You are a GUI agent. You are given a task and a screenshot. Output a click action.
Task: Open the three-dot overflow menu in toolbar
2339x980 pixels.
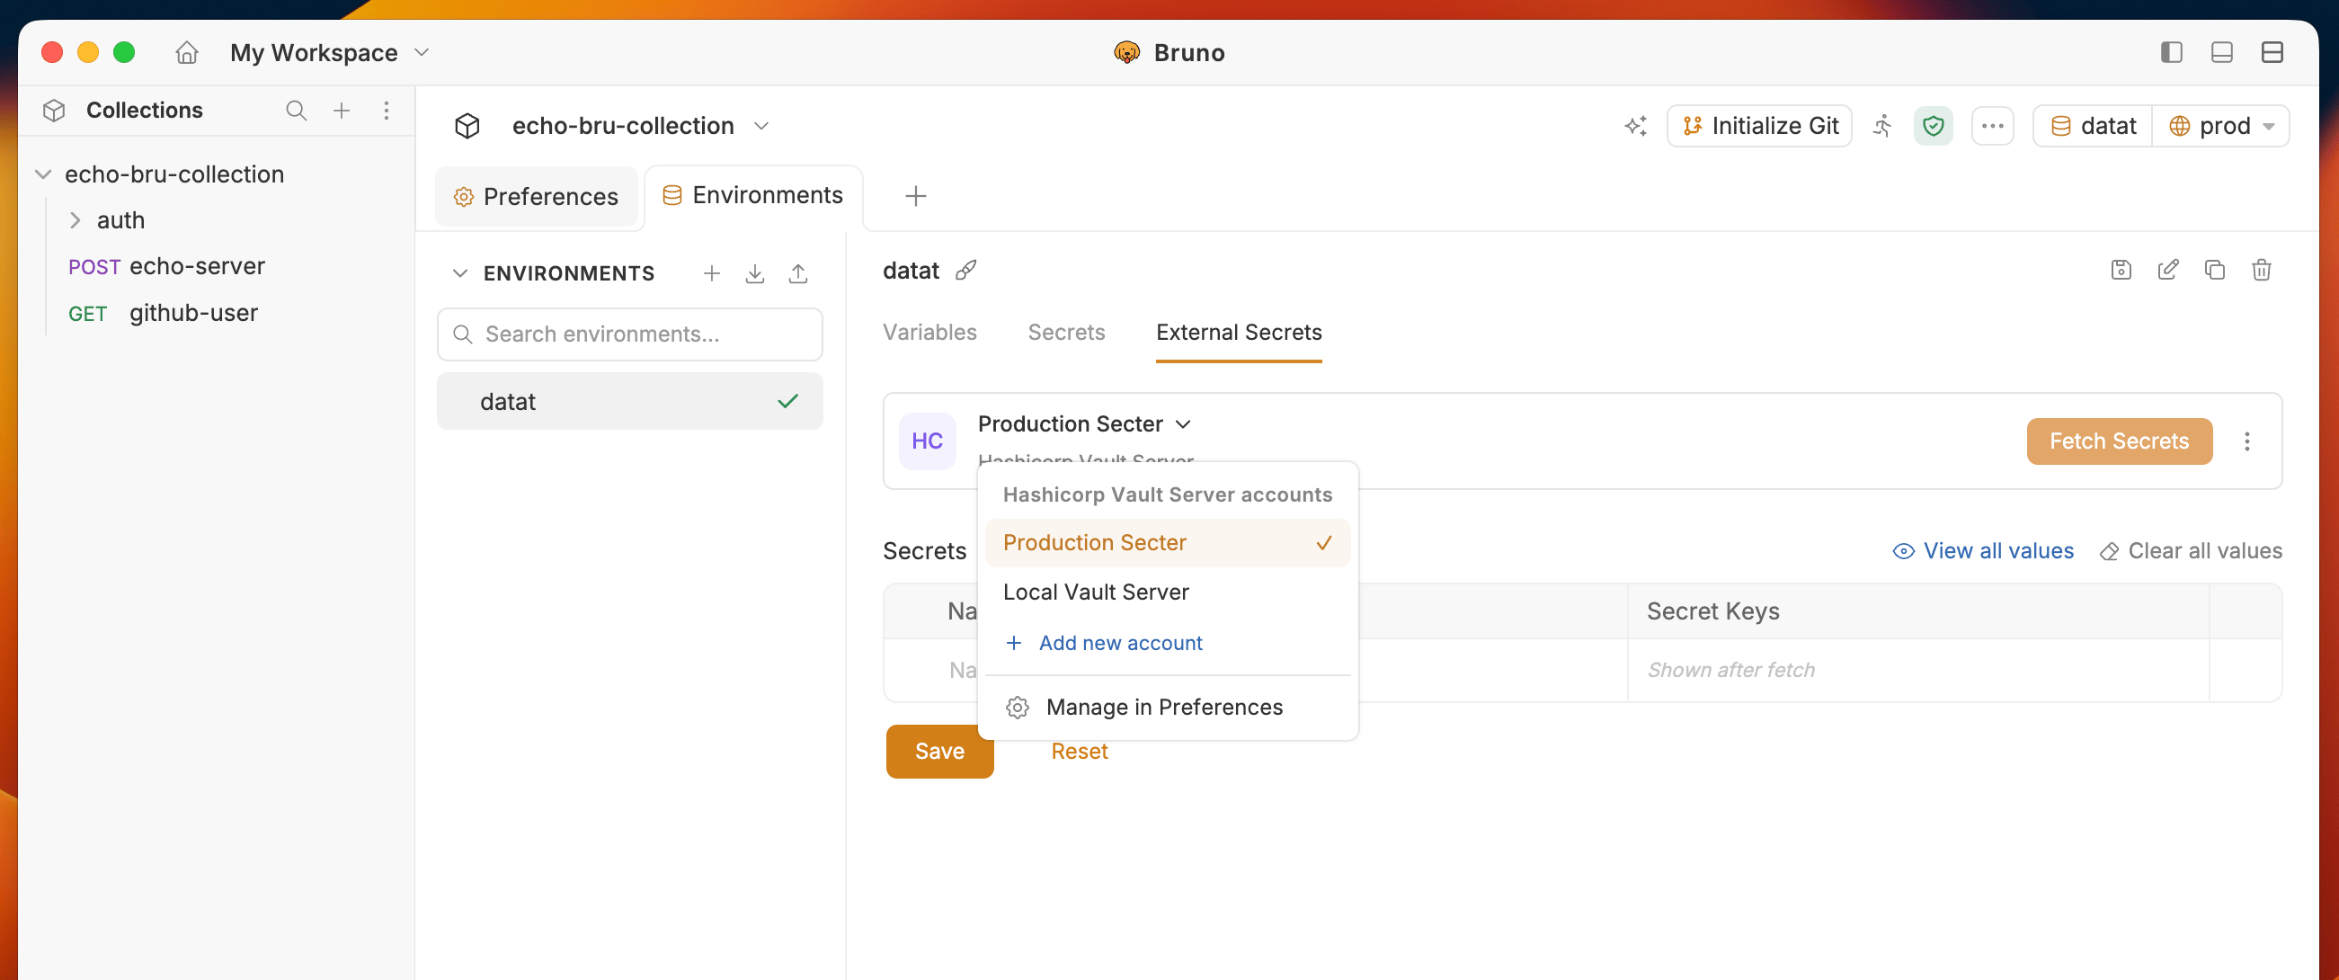coord(1992,126)
